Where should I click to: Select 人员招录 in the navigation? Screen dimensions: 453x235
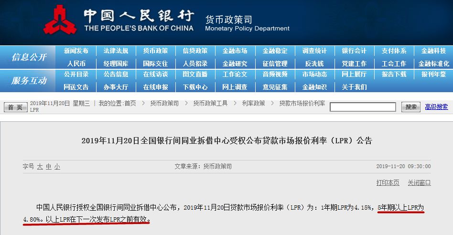coord(195,64)
